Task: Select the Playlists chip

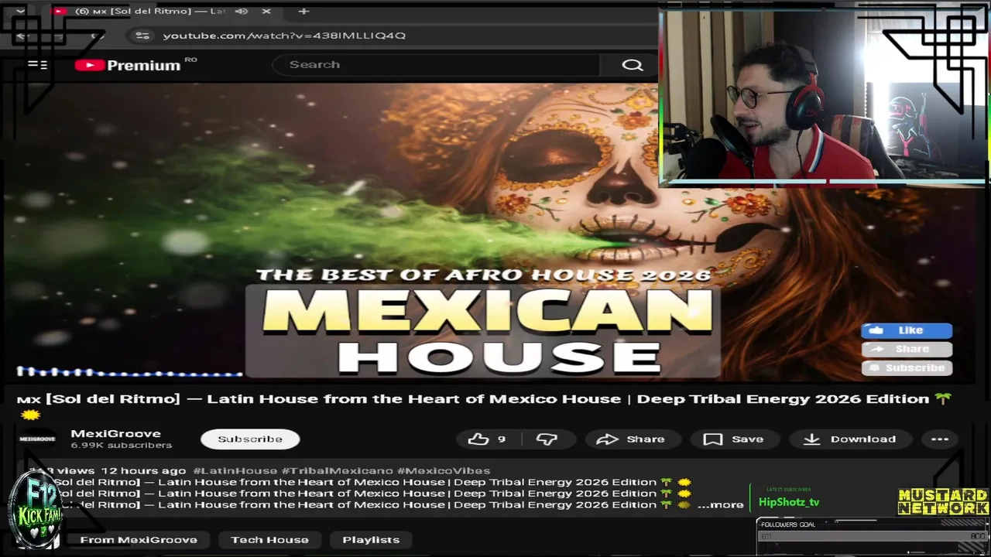Action: [371, 540]
